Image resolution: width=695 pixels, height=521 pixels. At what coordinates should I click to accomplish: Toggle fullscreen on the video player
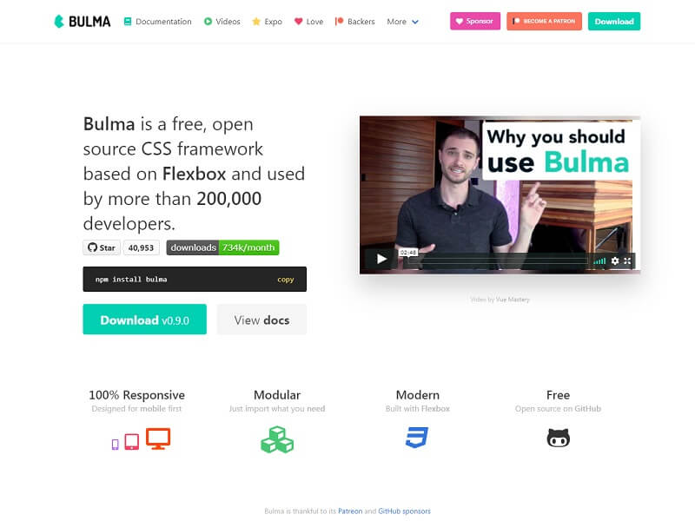pos(627,261)
